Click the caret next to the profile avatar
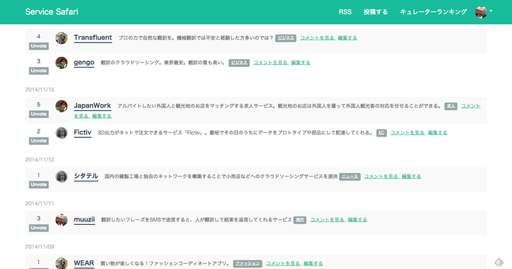This screenshot has height=269, width=512. 491,11
